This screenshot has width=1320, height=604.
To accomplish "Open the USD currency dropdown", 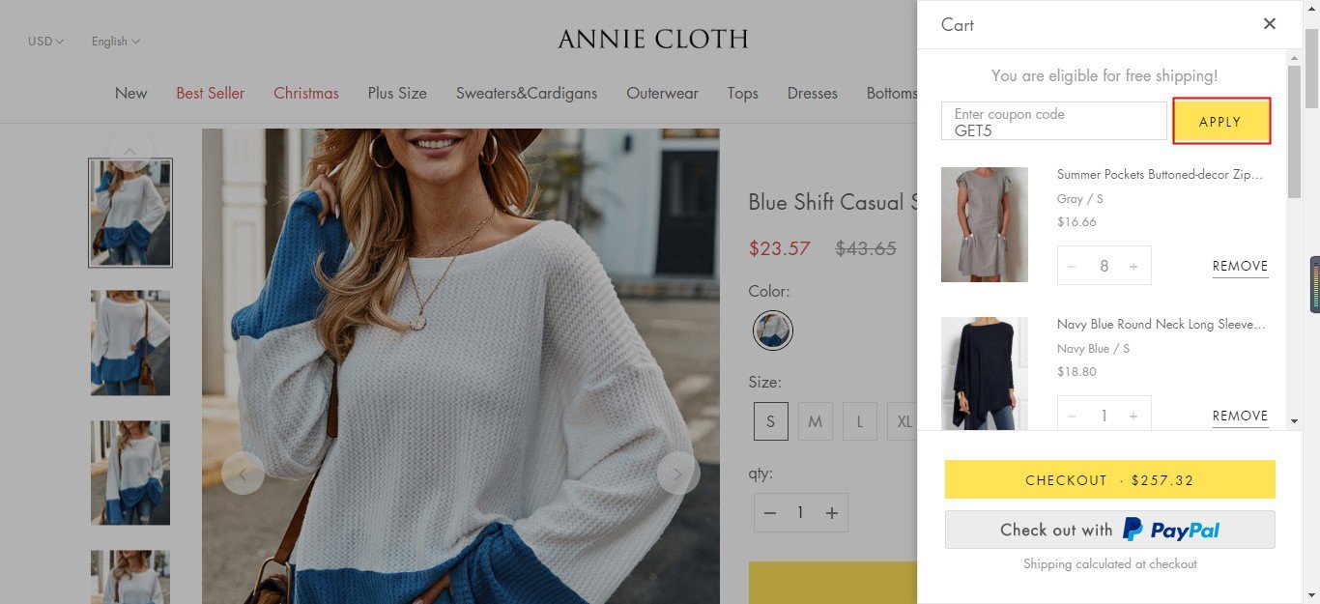I will tap(45, 42).
